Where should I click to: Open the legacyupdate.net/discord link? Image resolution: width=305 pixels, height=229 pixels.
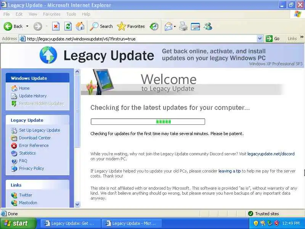pos(271,154)
